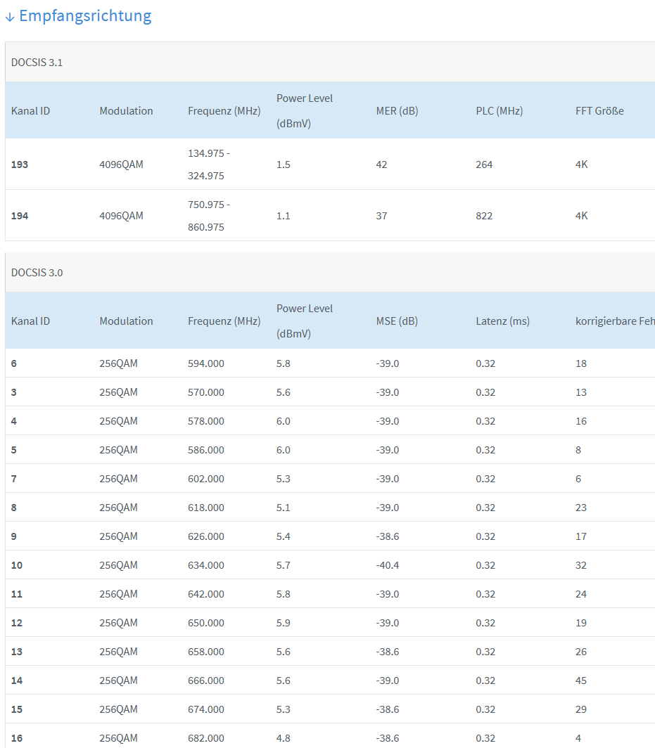The width and height of the screenshot is (655, 748).
Task: Select PLC value 264
Action: 484,165
